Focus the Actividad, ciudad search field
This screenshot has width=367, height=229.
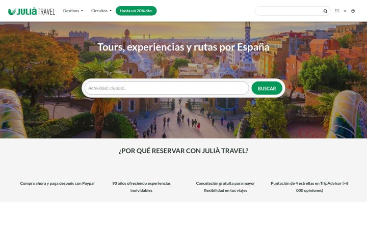click(x=167, y=88)
